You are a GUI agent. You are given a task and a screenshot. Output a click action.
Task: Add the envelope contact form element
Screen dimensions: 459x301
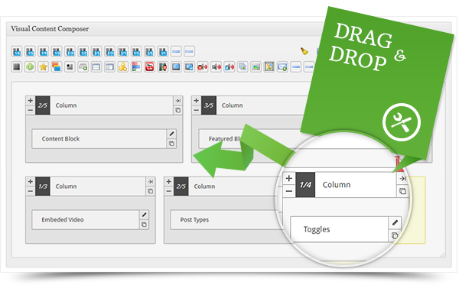(282, 67)
